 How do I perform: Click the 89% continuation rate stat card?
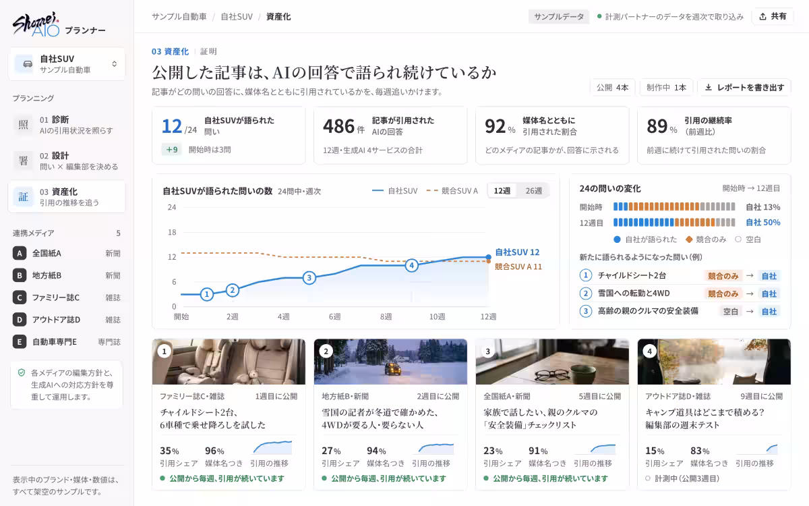(714, 135)
